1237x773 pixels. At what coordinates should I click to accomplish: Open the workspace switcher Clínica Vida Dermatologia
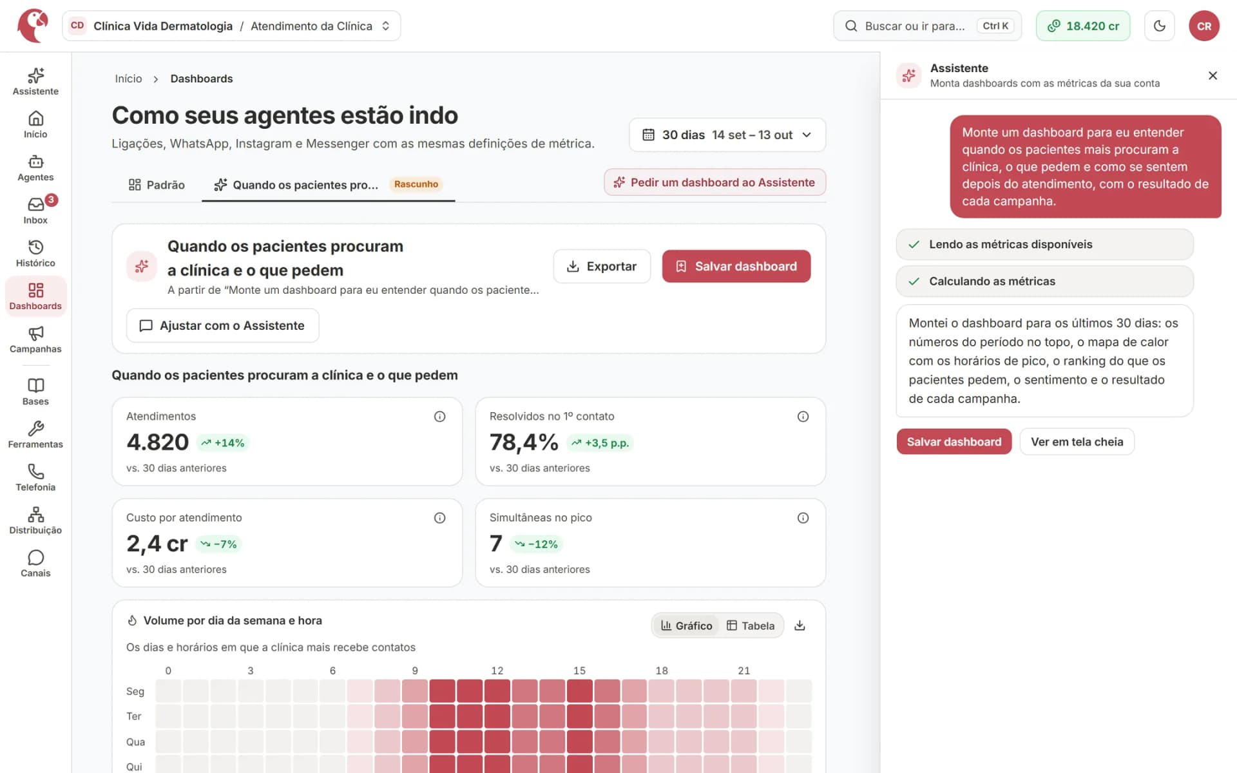(x=231, y=26)
